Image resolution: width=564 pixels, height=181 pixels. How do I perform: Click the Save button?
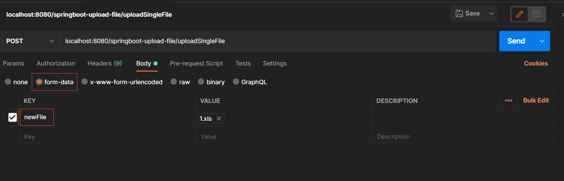pos(468,13)
